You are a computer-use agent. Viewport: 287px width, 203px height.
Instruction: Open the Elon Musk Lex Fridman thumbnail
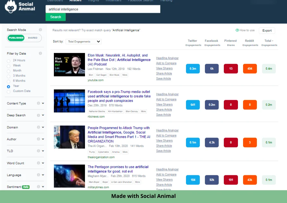pos(69,65)
